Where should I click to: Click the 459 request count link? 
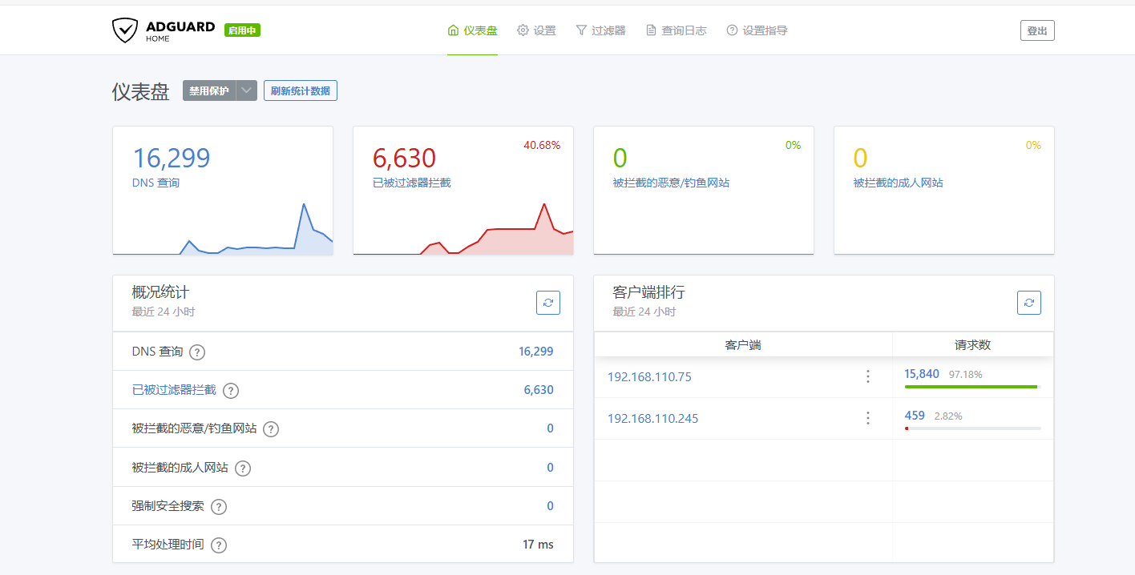[915, 416]
